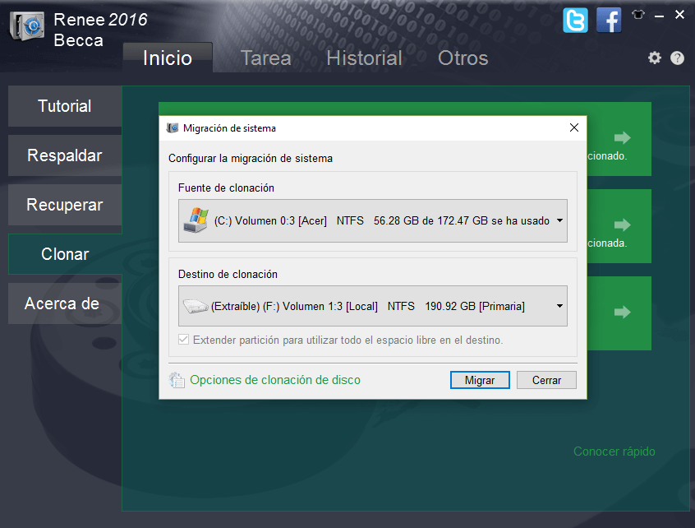The image size is (695, 528).
Task: Toggle Extender partición checkbox
Action: pos(183,340)
